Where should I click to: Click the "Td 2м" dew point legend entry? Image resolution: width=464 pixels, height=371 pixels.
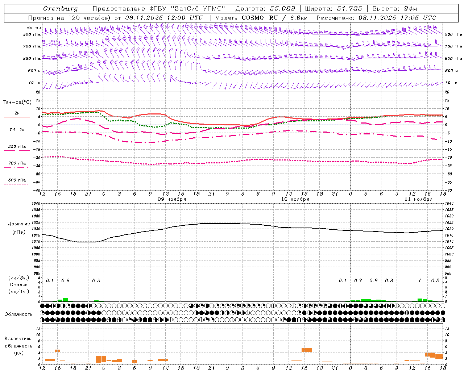coord(17,130)
